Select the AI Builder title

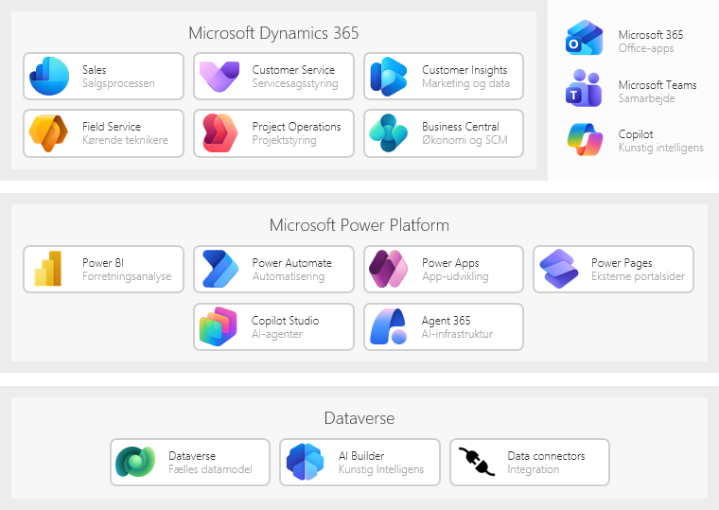pyautogui.click(x=361, y=456)
